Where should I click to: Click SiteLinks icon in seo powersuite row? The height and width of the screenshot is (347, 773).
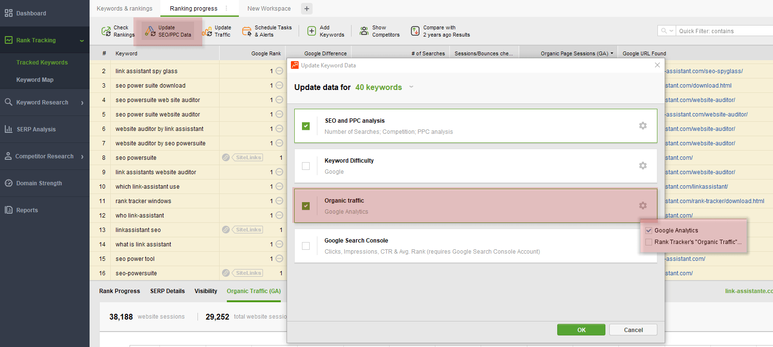tap(226, 157)
